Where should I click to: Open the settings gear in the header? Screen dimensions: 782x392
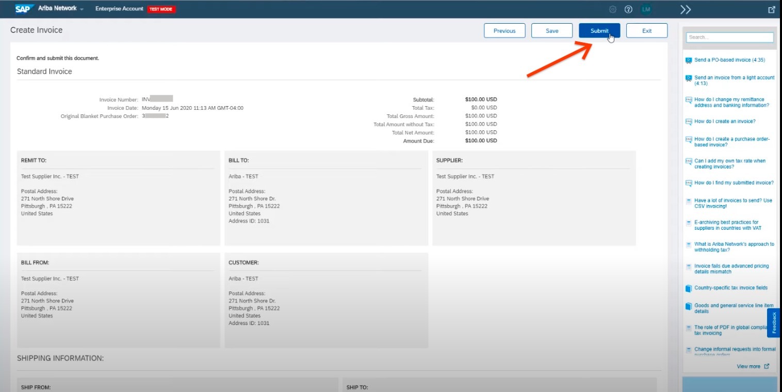point(613,9)
